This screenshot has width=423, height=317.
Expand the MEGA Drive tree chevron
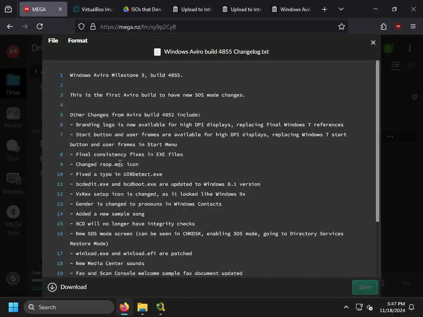click(36, 71)
